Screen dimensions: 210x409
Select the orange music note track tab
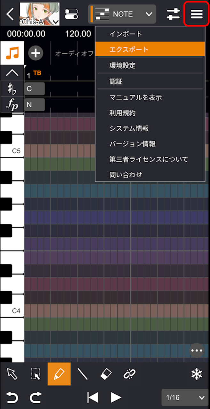pyautogui.click(x=12, y=53)
